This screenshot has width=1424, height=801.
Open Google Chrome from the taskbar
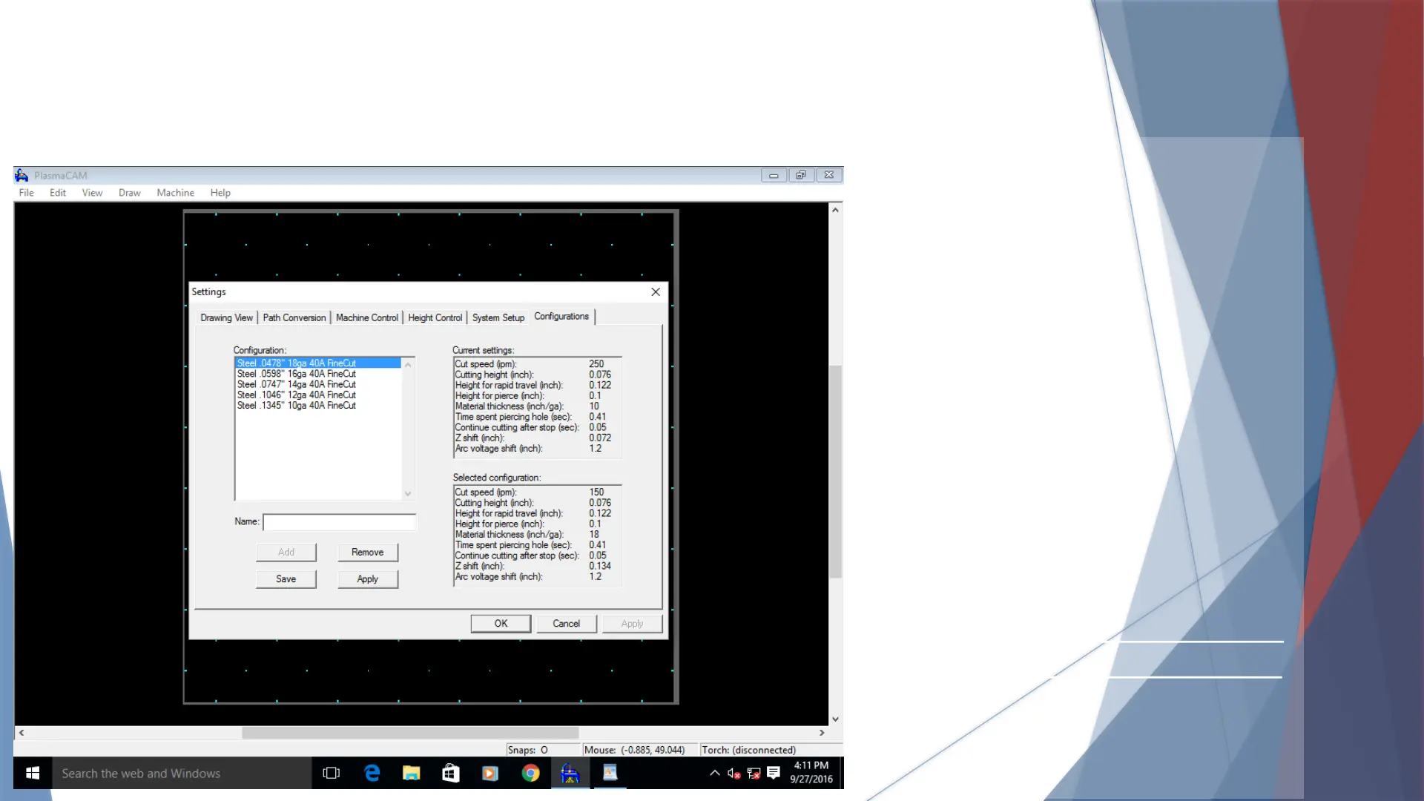(530, 773)
